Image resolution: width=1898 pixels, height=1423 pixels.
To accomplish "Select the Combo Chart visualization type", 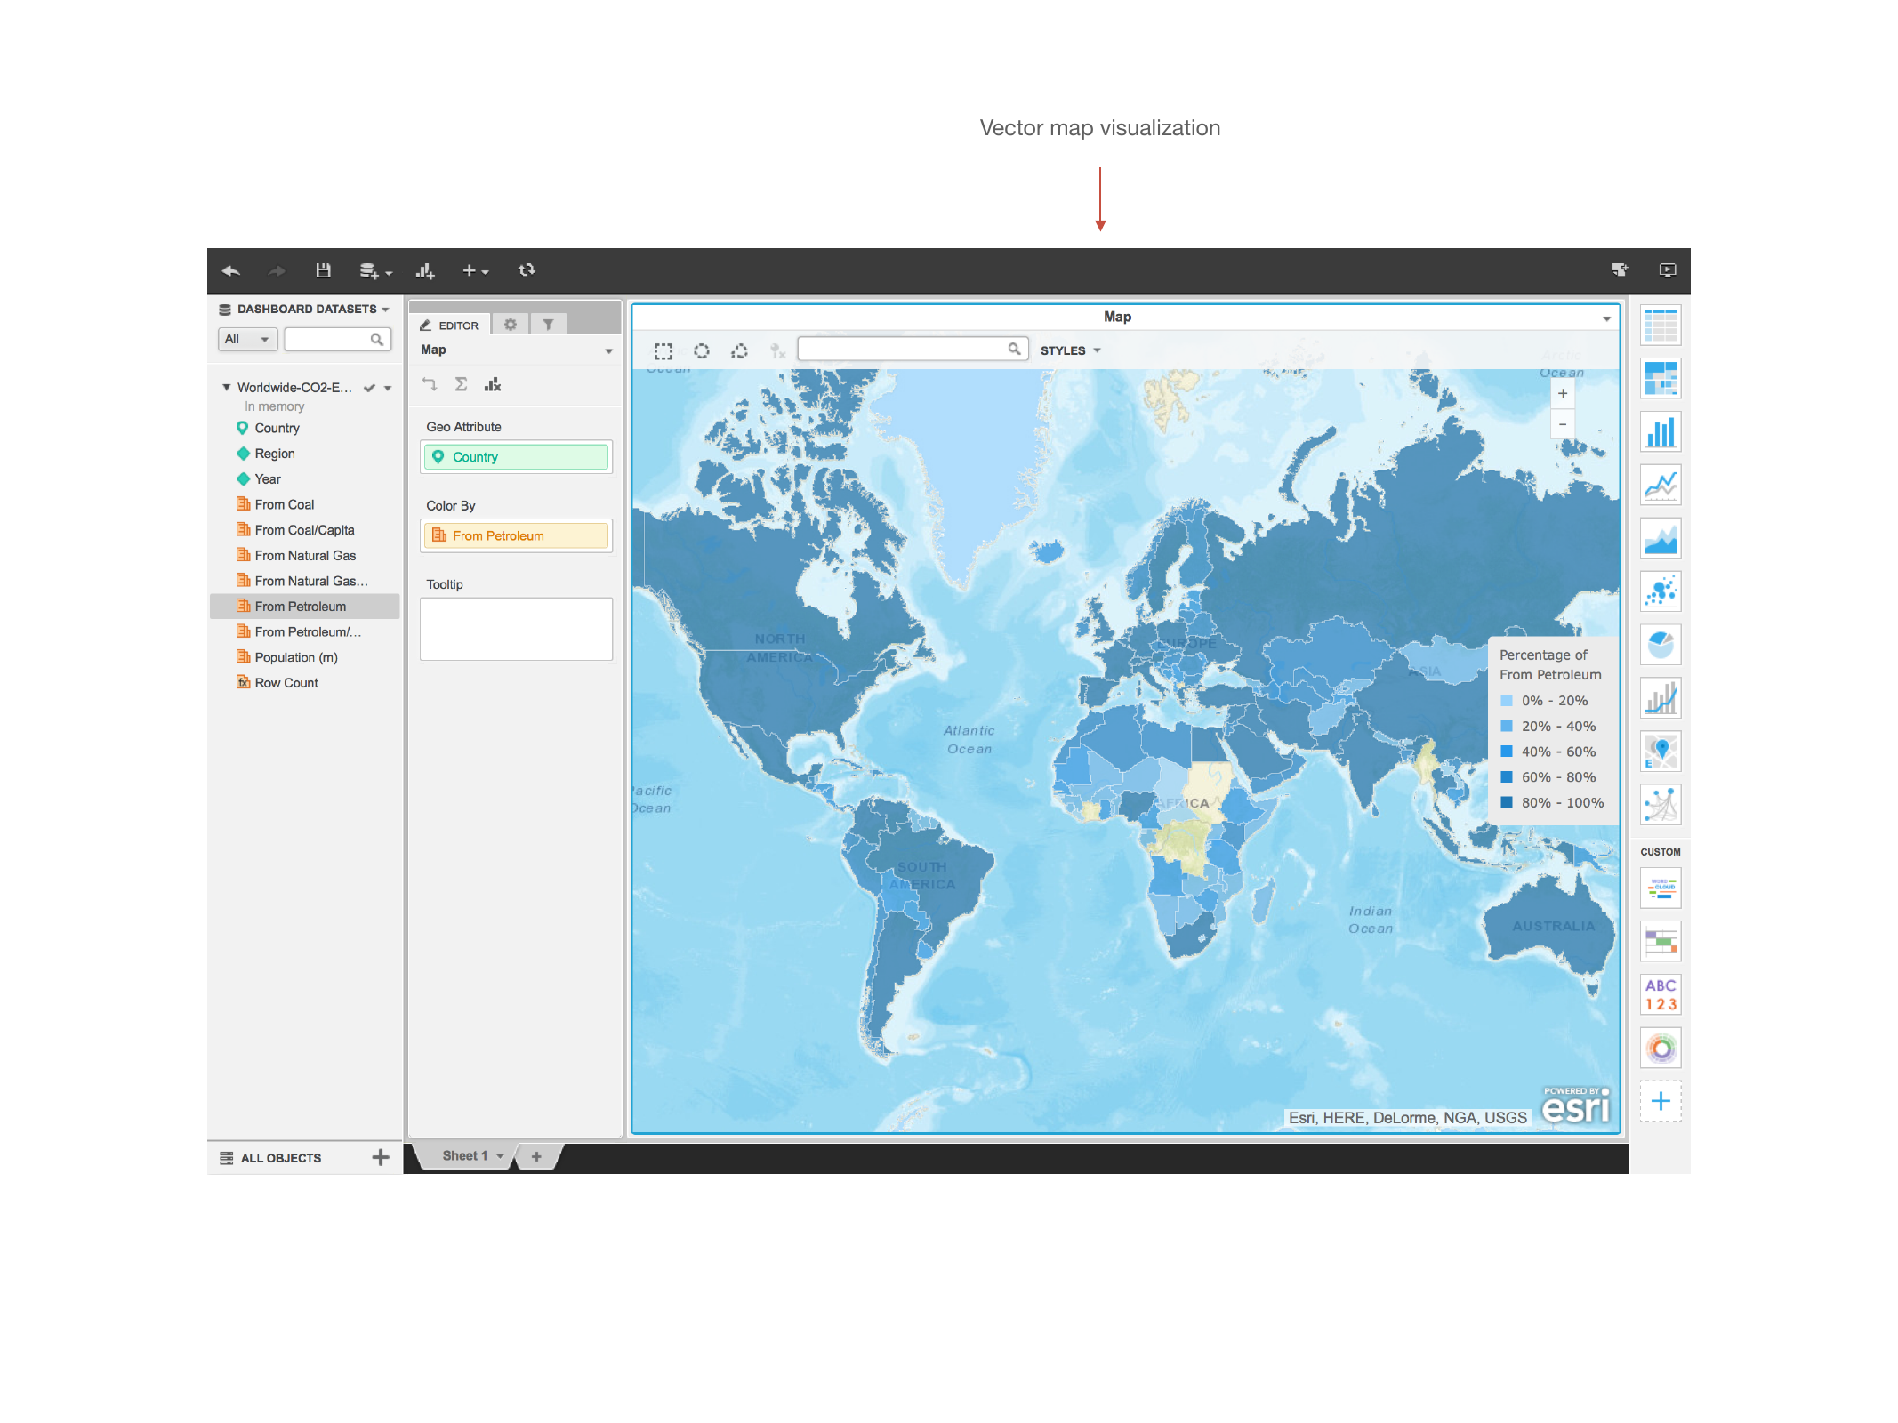I will point(1661,698).
